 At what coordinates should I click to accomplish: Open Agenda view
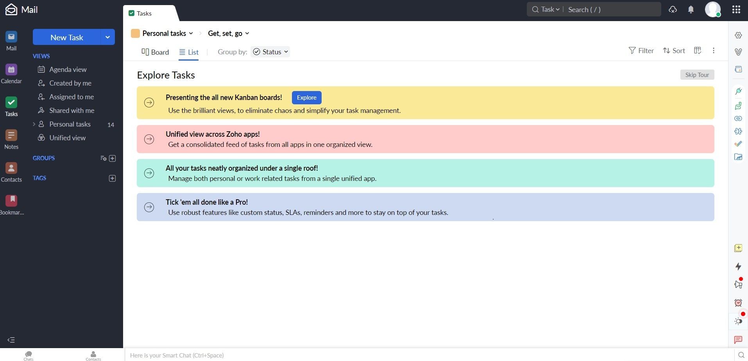tap(68, 69)
